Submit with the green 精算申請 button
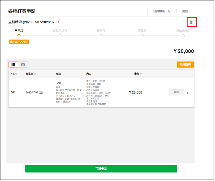 101,169
